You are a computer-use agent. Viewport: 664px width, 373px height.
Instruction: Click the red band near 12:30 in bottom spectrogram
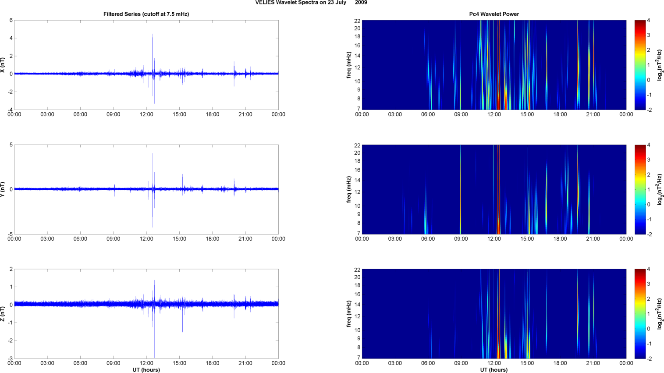coord(499,346)
